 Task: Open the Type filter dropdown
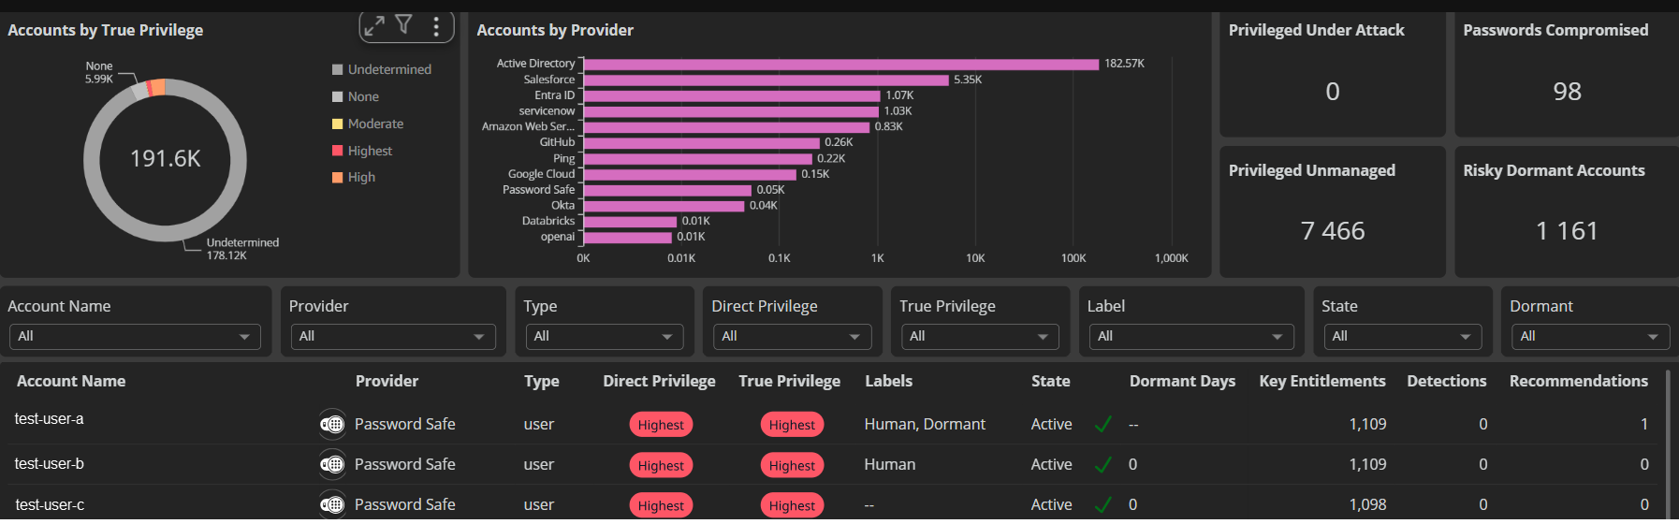click(605, 336)
